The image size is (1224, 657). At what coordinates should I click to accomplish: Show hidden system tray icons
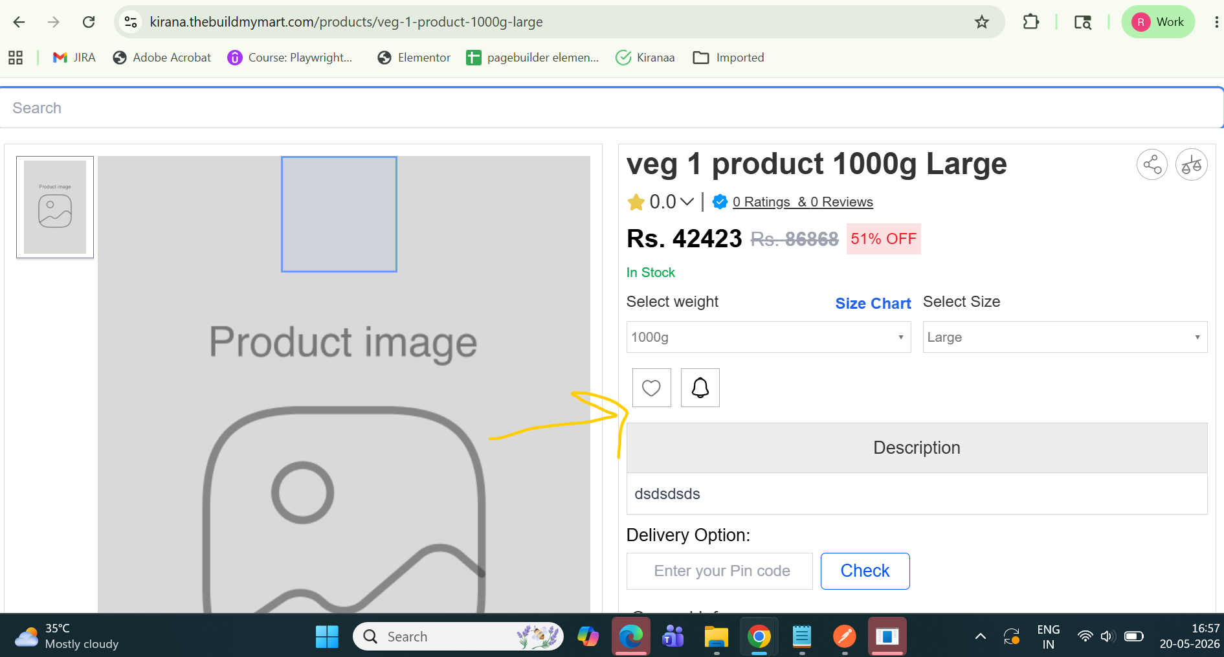[981, 637]
